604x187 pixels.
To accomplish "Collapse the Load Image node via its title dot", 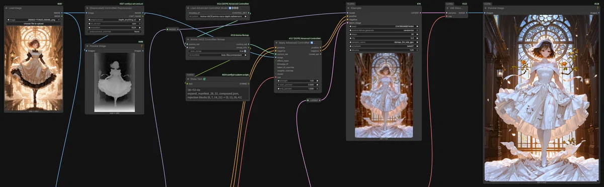I will (x=6, y=8).
